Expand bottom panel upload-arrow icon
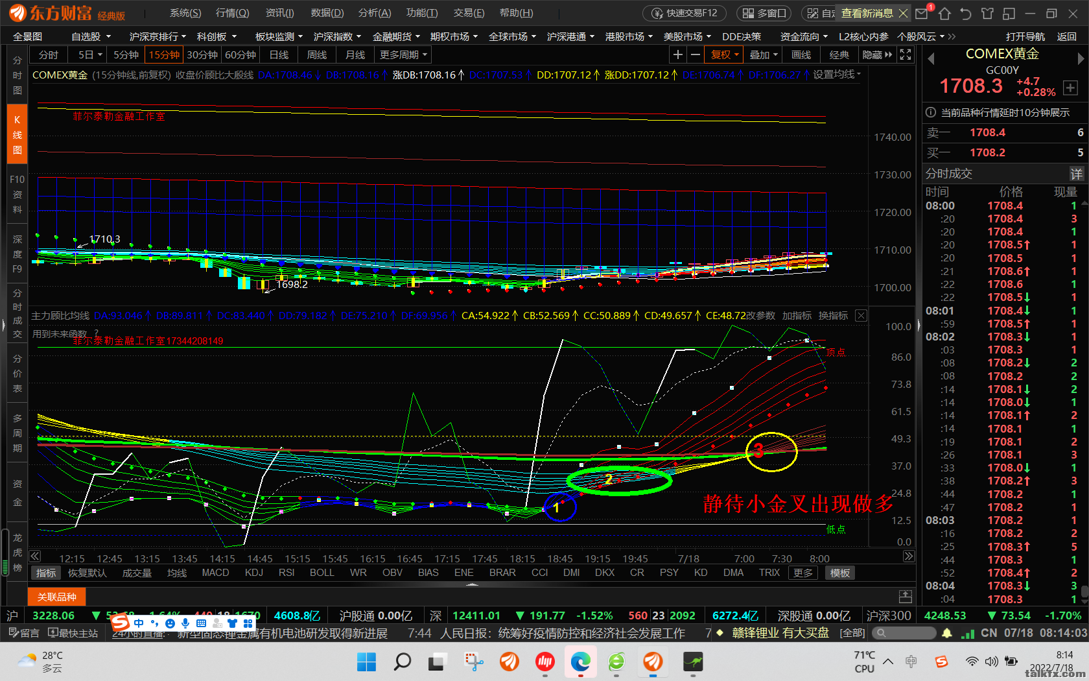Screen dimensions: 1089x681 (906, 597)
